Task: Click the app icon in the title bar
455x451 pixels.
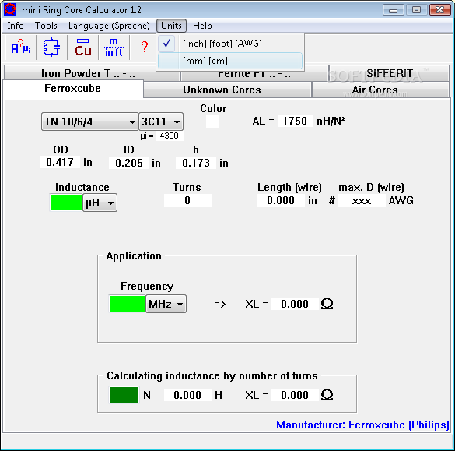Action: [x=10, y=9]
